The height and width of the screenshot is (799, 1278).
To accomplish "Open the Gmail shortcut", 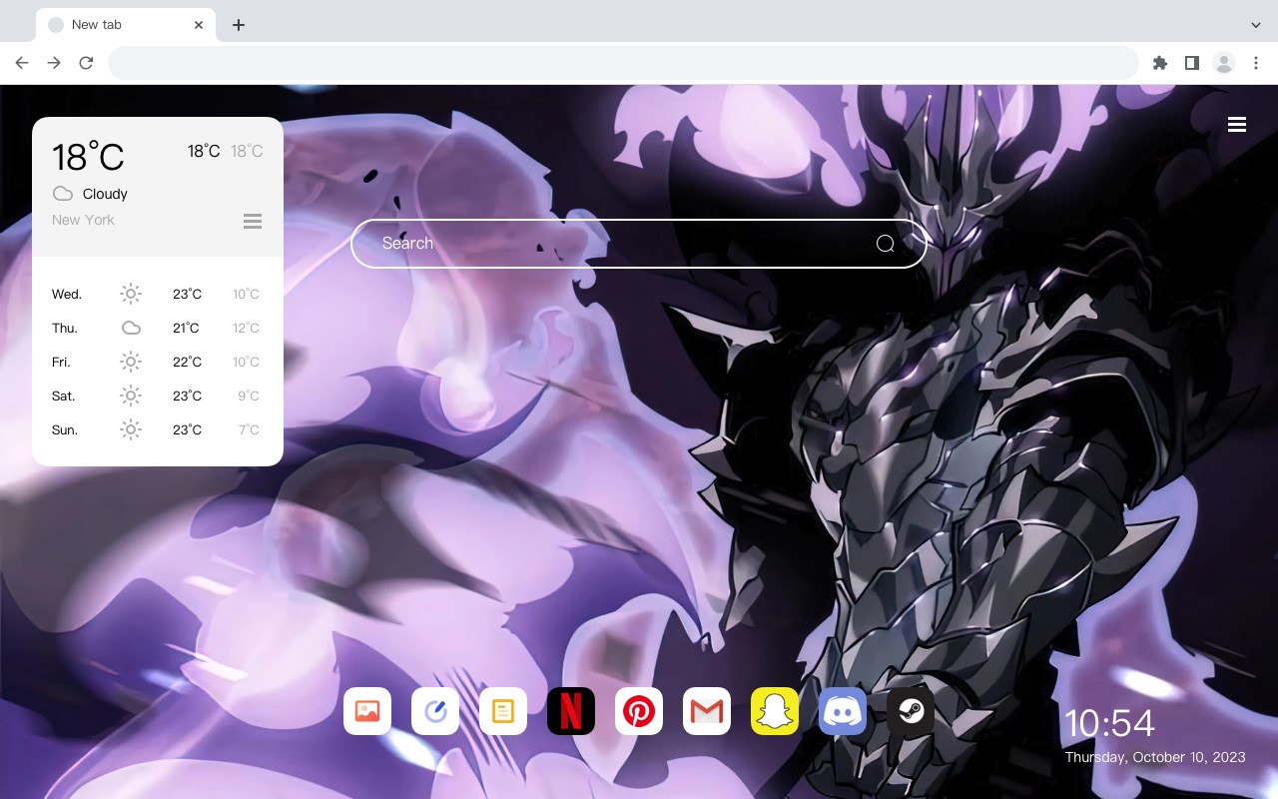I will pyautogui.click(x=707, y=711).
